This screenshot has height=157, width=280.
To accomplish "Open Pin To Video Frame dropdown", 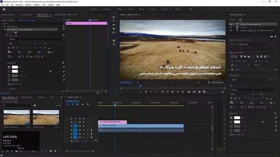I will click(x=253, y=44).
